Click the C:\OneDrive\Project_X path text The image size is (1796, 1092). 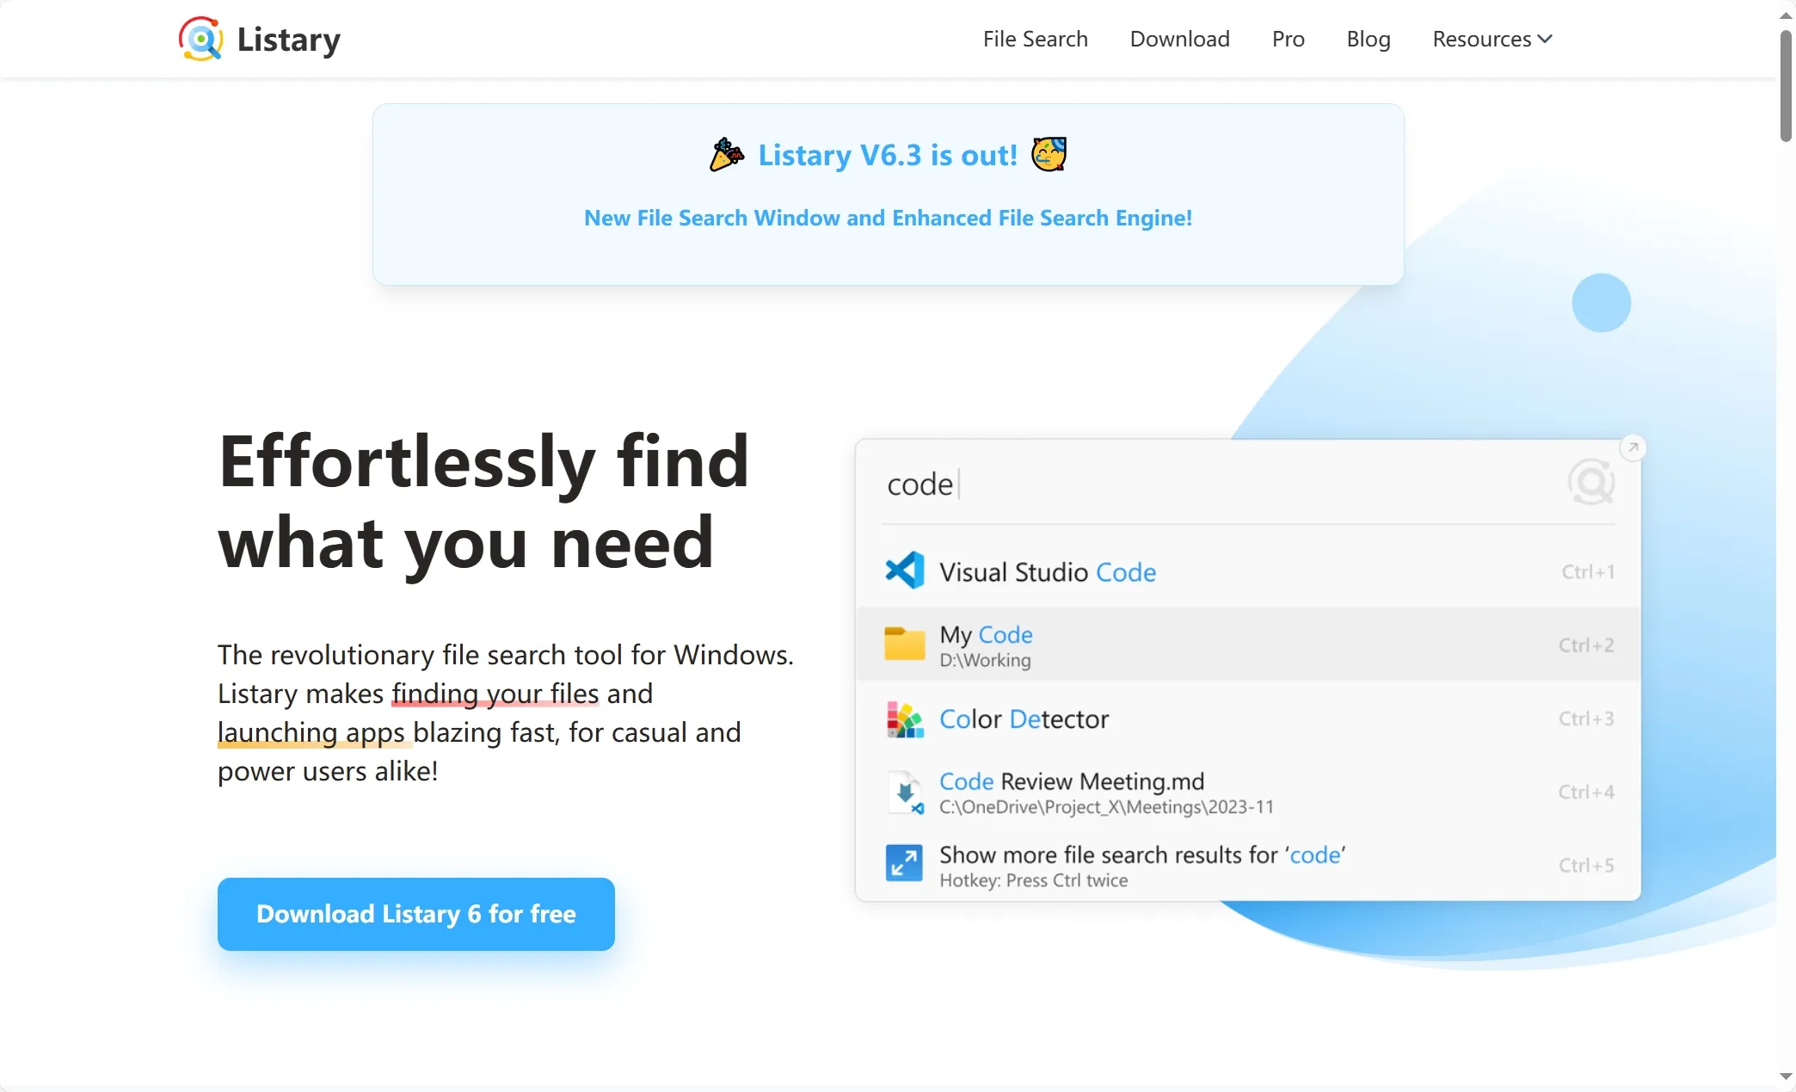pyautogui.click(x=1106, y=807)
